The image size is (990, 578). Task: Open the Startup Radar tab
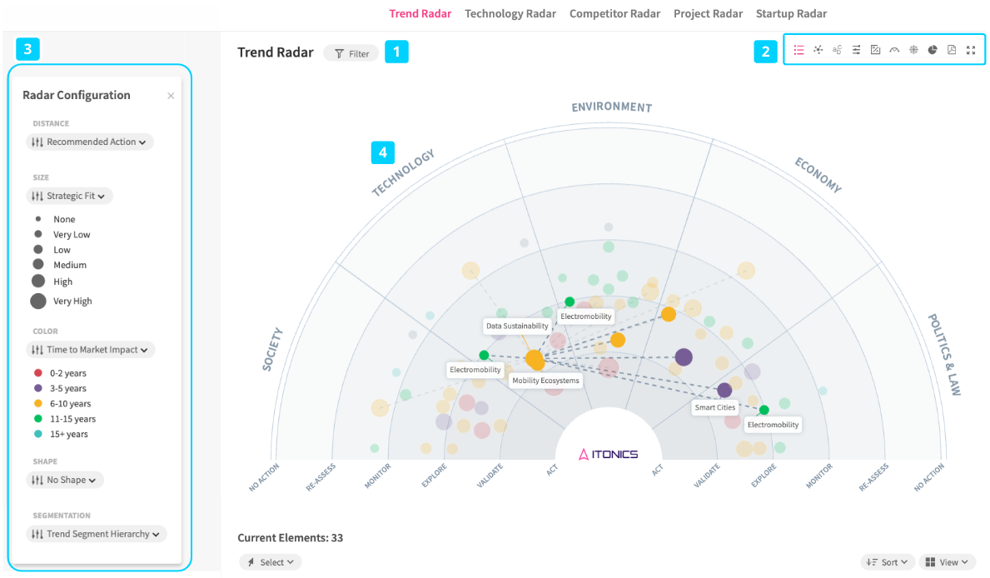pyautogui.click(x=791, y=13)
